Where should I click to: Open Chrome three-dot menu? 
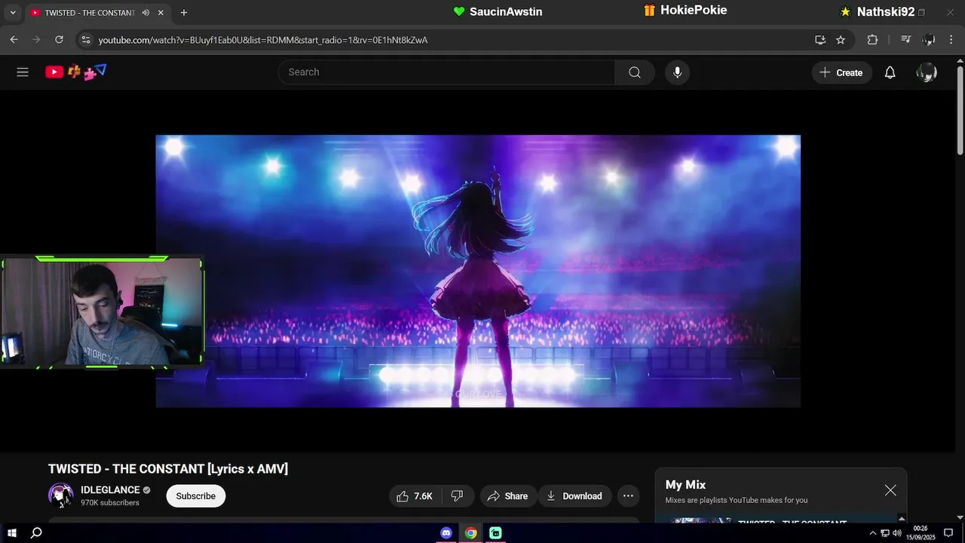[x=951, y=40]
